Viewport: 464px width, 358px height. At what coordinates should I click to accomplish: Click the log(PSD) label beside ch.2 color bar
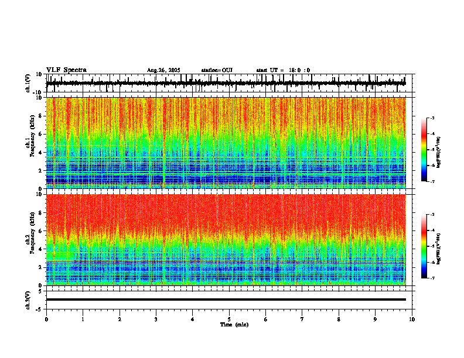(438, 249)
